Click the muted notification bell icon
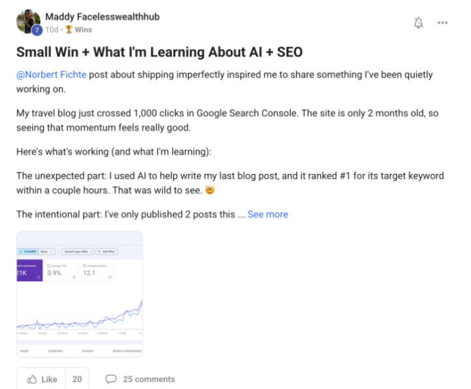The height and width of the screenshot is (389, 471). coord(419,23)
